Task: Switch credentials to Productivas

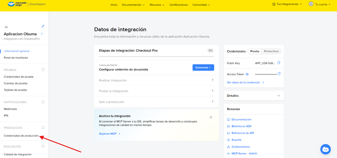Action: pos(271,51)
